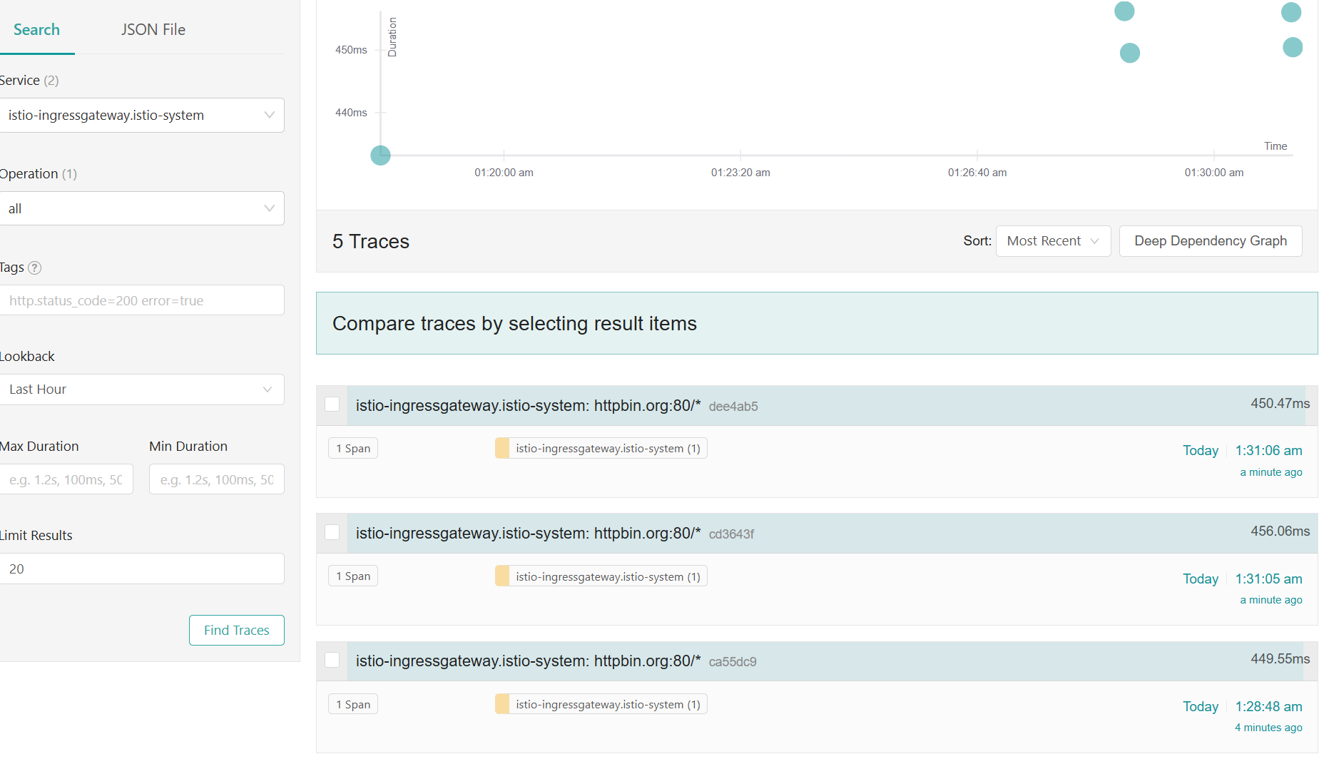Focus the Tags input field
This screenshot has height=759, width=1329.
tap(142, 300)
